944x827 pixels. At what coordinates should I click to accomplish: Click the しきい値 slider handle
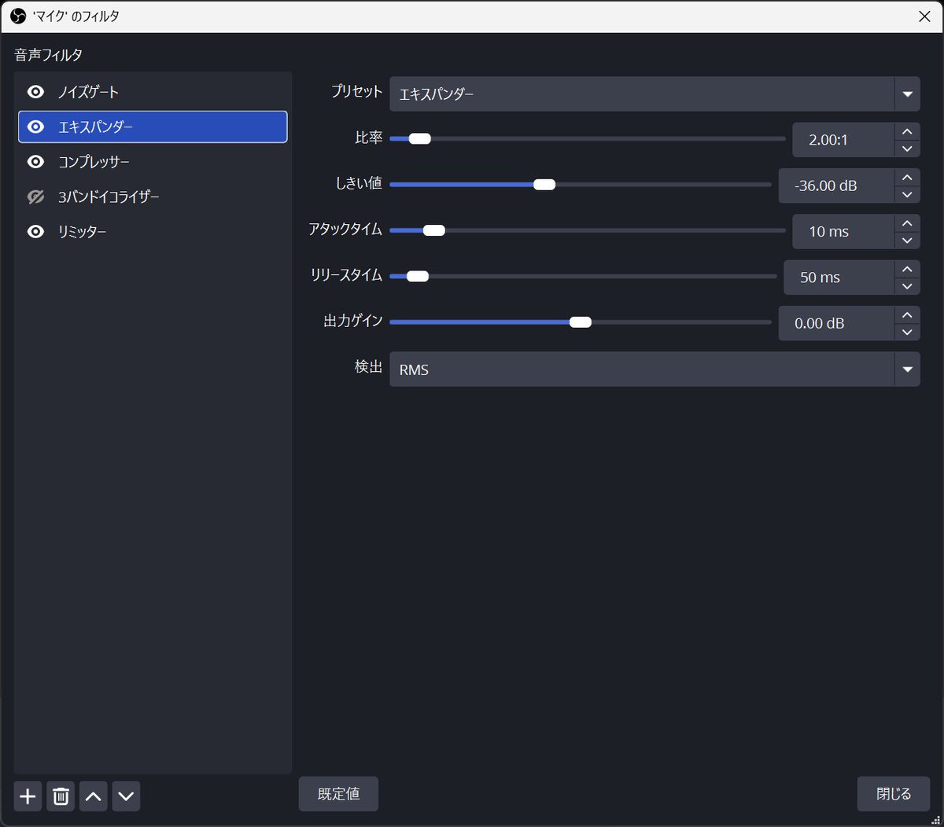pyautogui.click(x=544, y=185)
